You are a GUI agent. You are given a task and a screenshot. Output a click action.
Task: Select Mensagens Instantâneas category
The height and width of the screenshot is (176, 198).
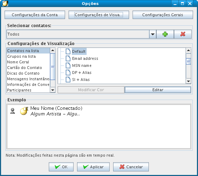click(28, 79)
